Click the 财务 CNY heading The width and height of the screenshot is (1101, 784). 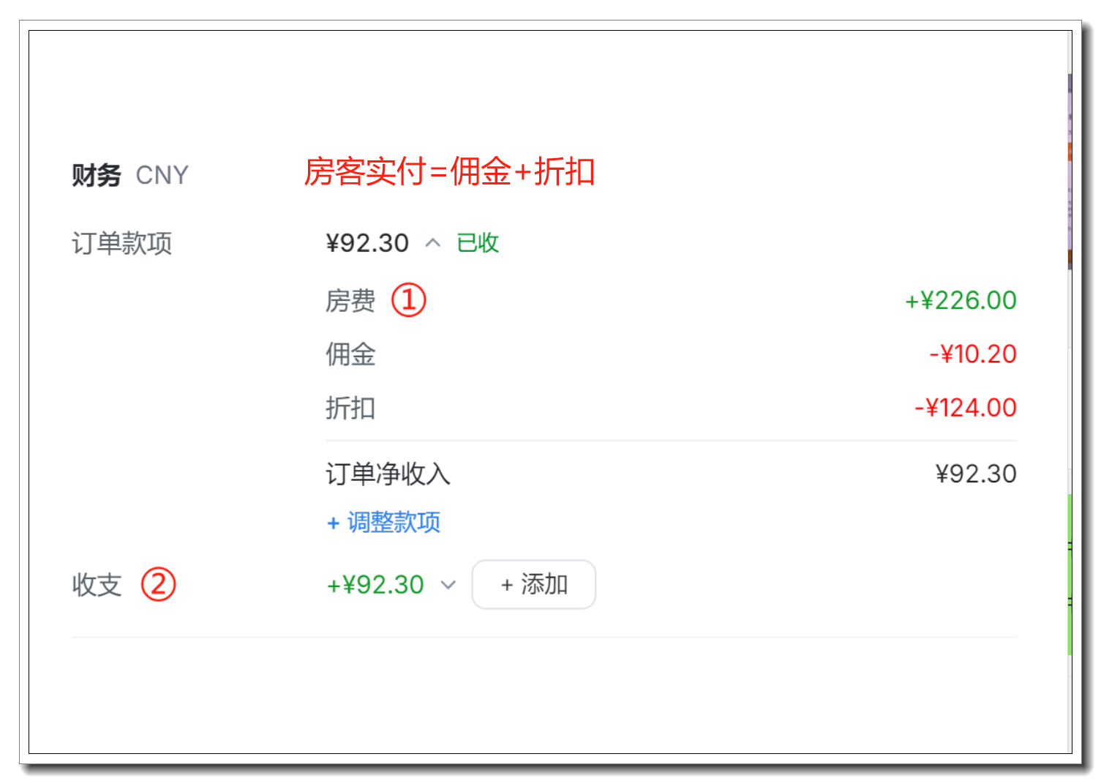[x=130, y=176]
